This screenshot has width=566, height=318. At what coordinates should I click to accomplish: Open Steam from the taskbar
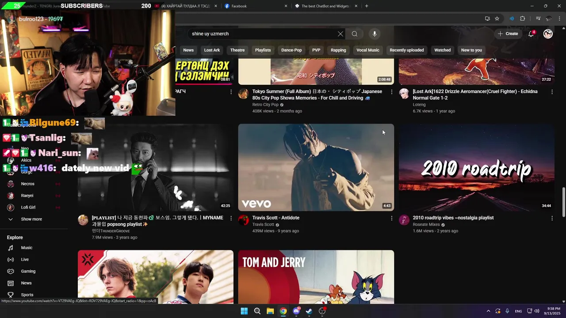click(x=309, y=311)
